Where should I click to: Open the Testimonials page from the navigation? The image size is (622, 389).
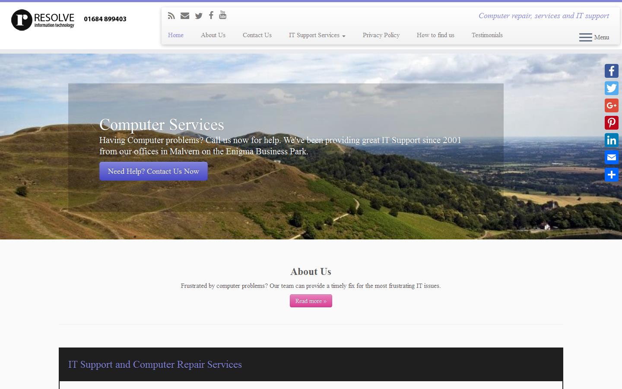[x=487, y=35]
